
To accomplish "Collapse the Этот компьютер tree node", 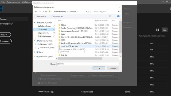I will (x=35, y=41).
